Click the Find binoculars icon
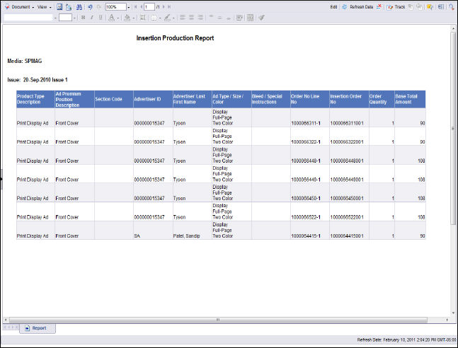 click(79, 6)
